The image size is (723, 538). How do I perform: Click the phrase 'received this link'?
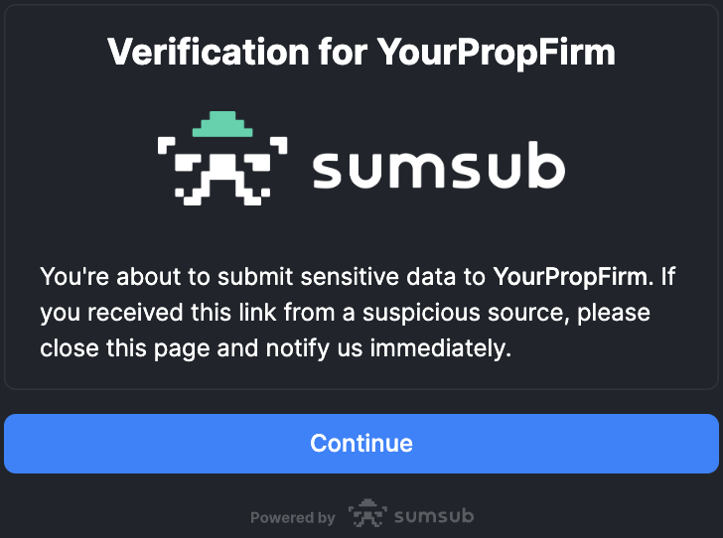pos(189,313)
